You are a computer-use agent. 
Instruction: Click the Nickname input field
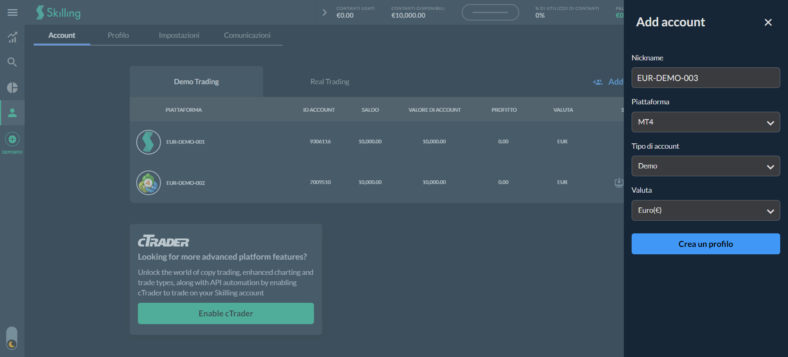[x=706, y=78]
